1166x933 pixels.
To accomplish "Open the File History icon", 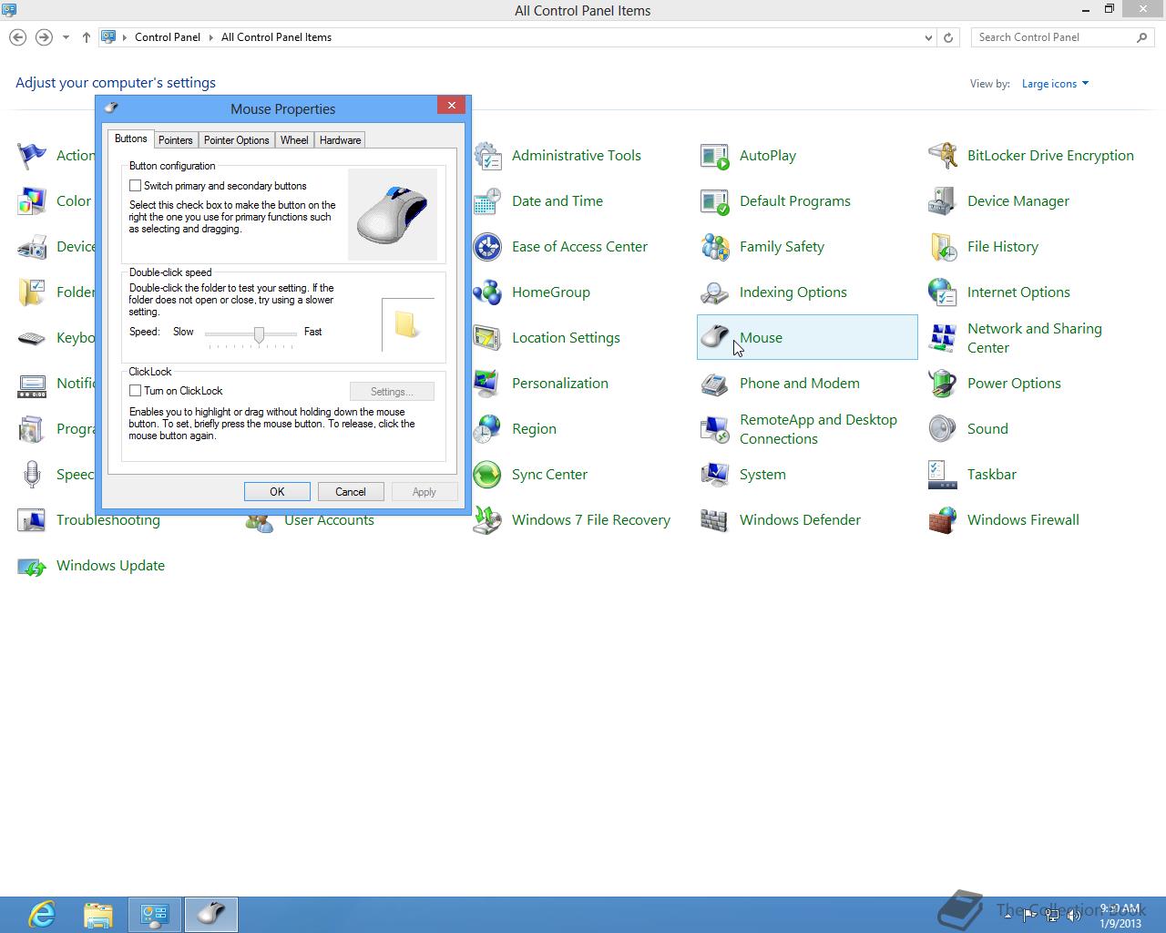I will (943, 247).
